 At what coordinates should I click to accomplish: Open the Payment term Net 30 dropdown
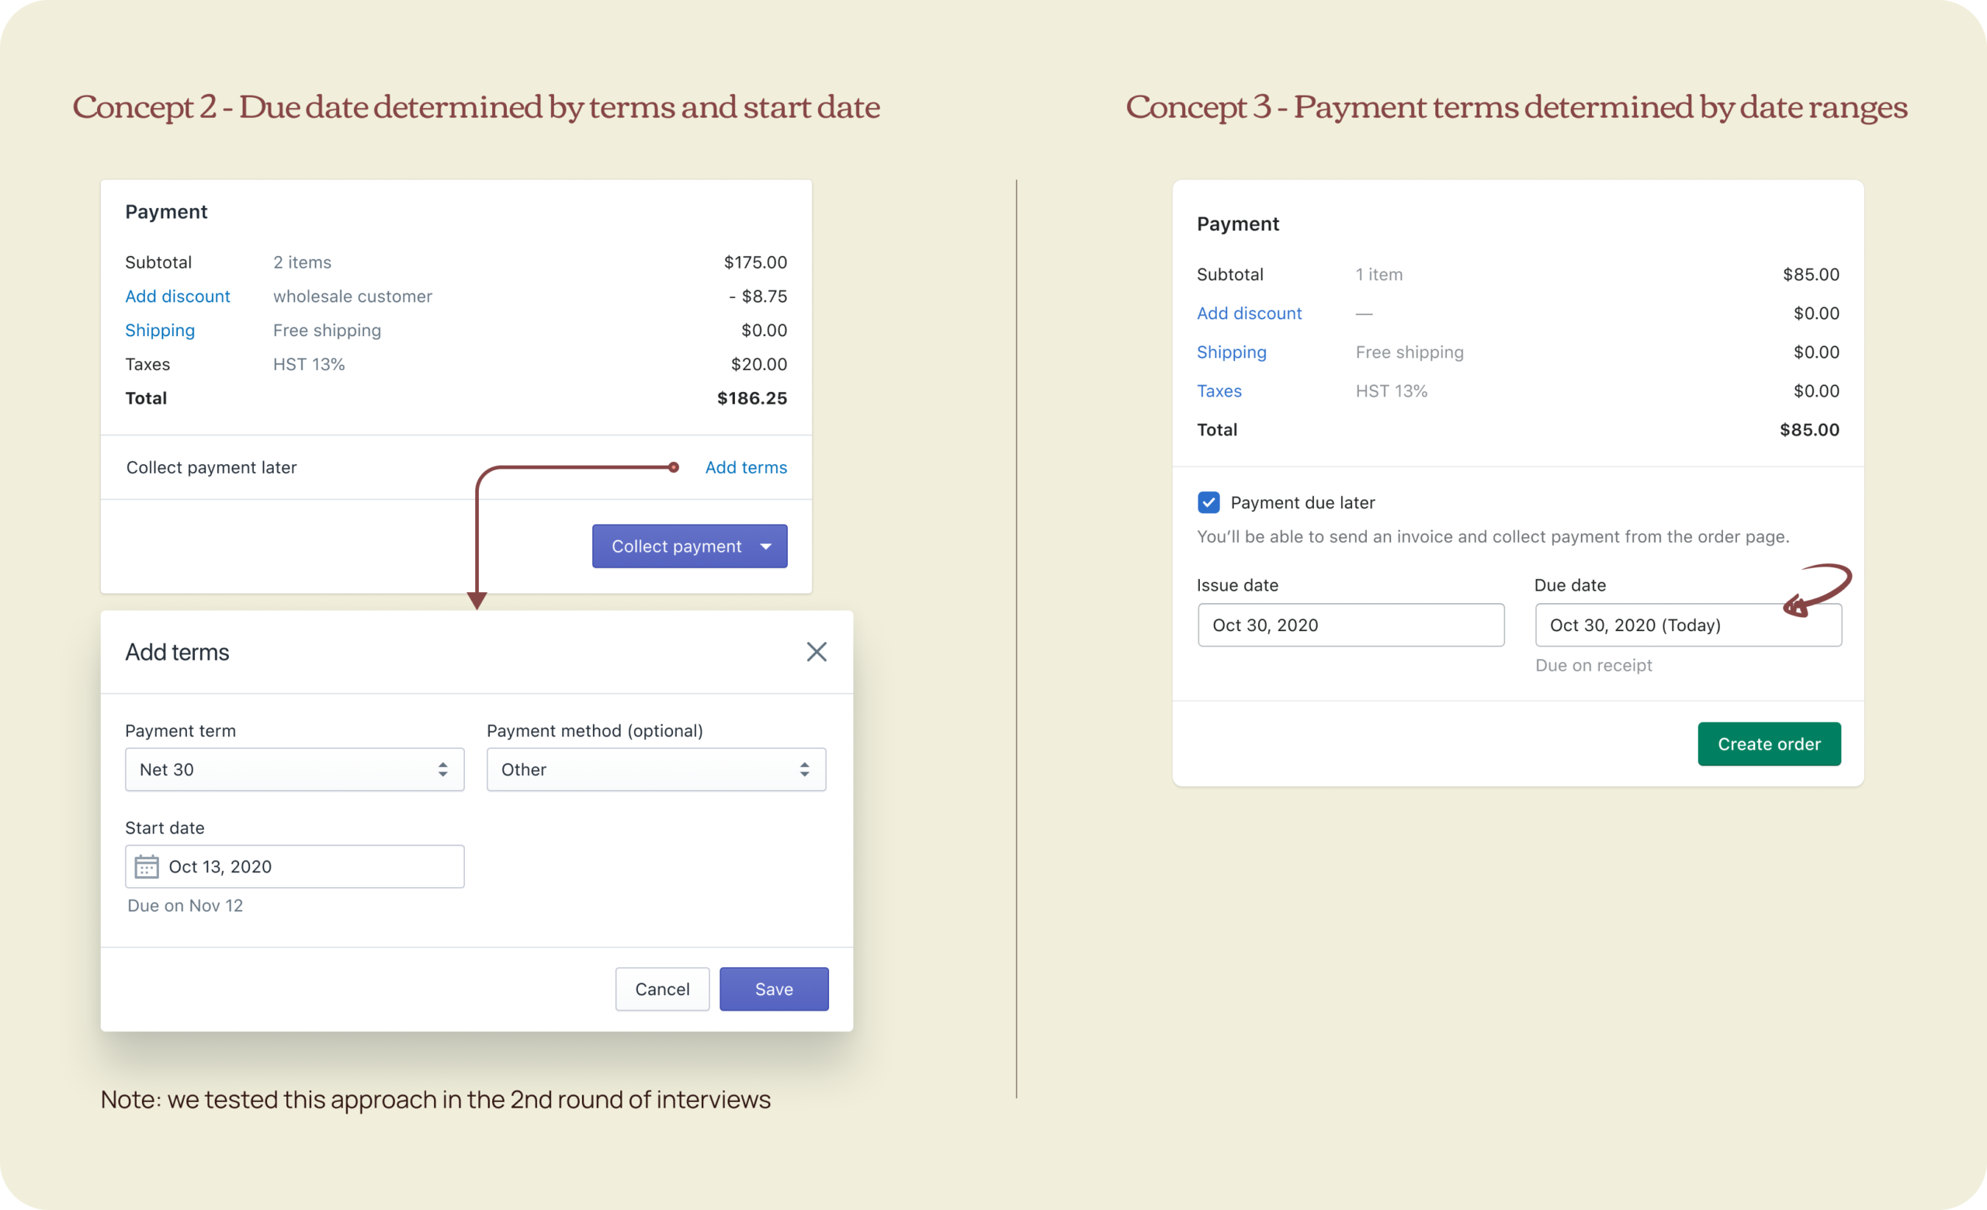(x=293, y=770)
